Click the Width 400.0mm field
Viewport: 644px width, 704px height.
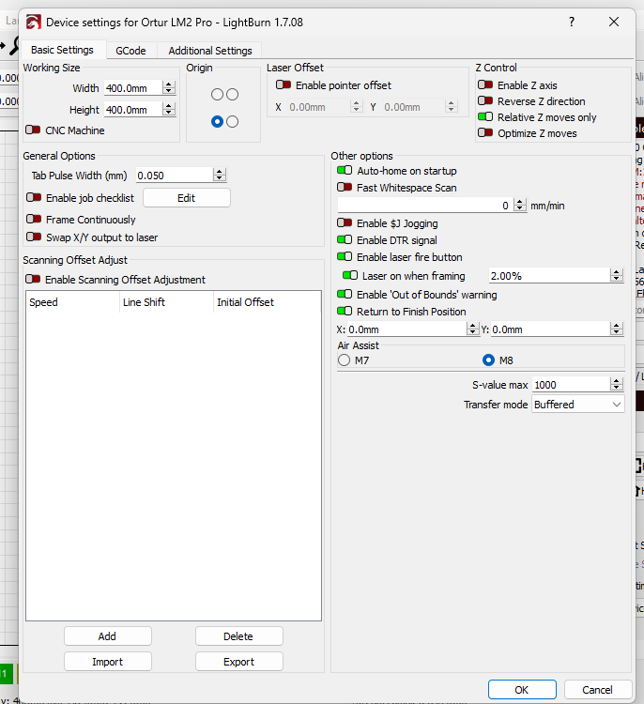coord(133,88)
